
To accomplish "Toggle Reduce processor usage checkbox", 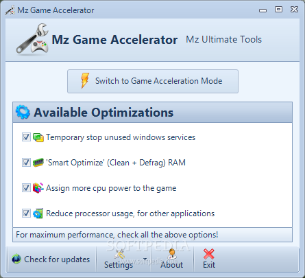I will 26,213.
